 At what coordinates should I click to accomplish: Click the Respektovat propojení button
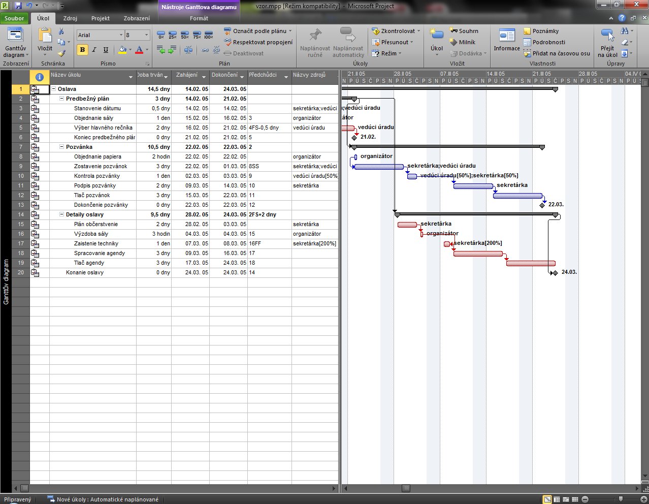(258, 42)
